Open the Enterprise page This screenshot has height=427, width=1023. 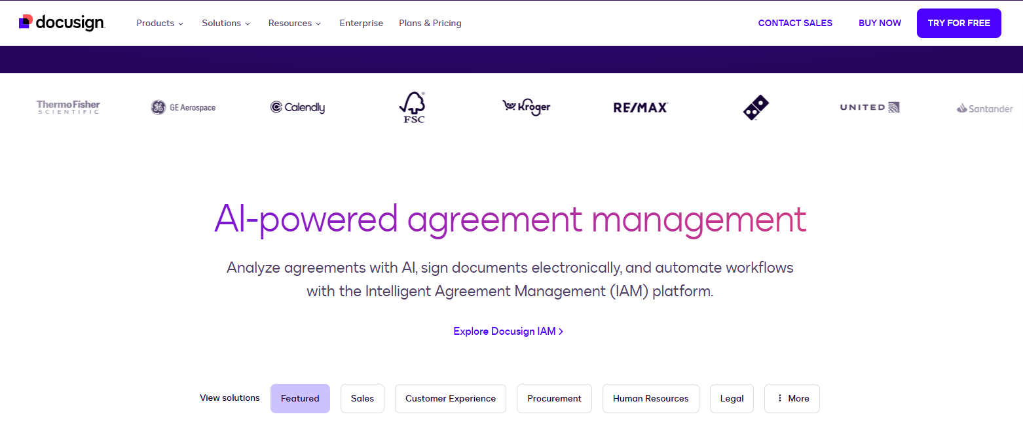tap(361, 23)
